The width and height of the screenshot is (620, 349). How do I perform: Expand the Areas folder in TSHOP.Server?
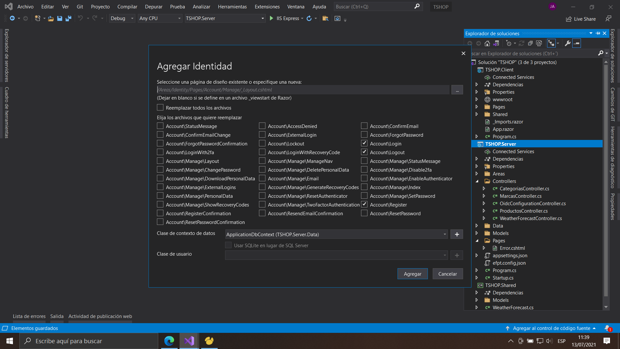click(x=477, y=174)
